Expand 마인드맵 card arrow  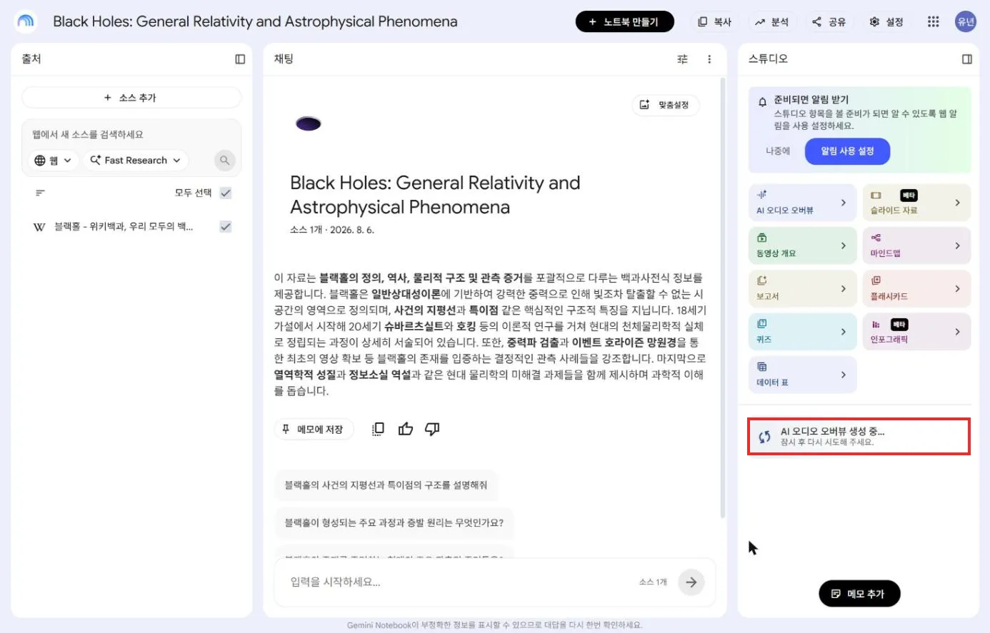958,245
